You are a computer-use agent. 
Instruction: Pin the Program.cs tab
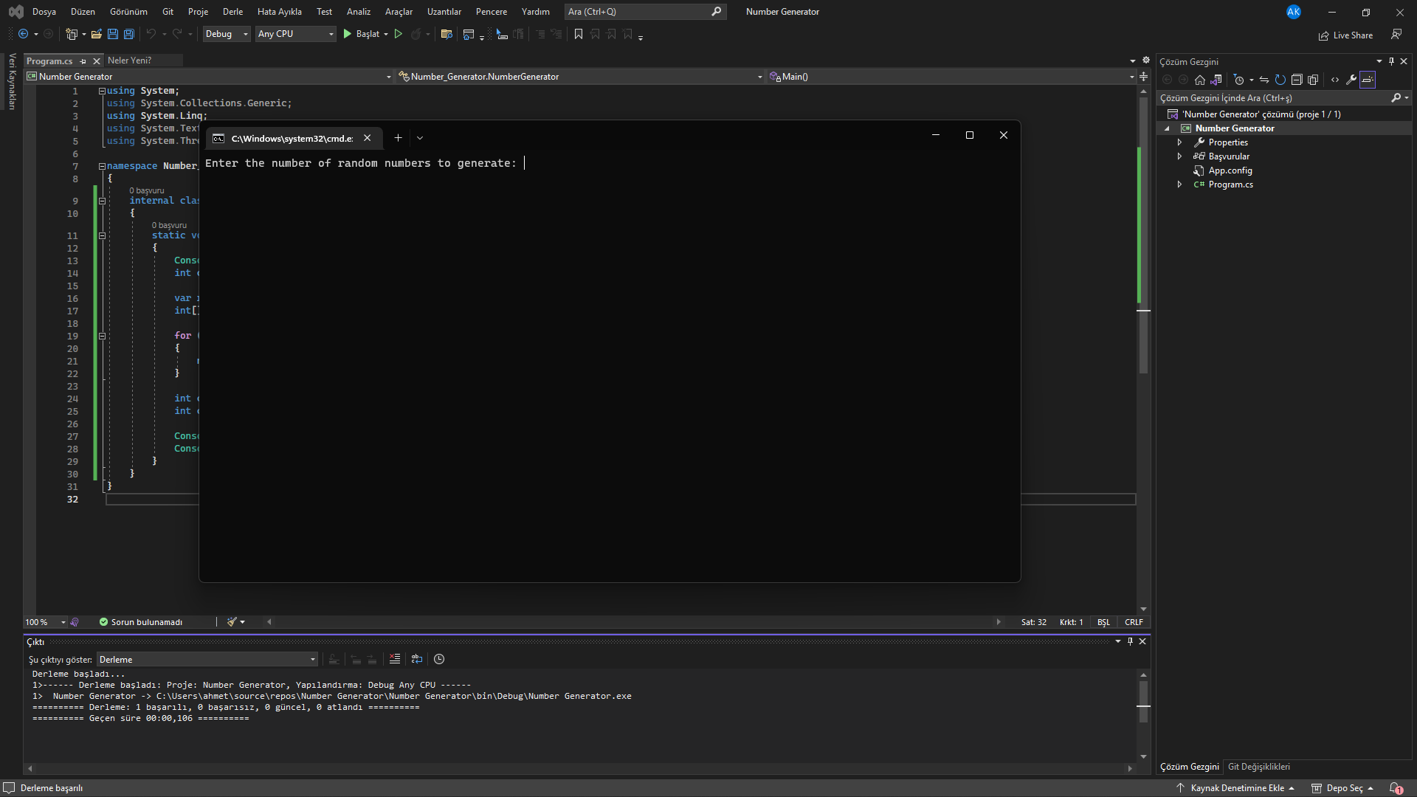83,61
